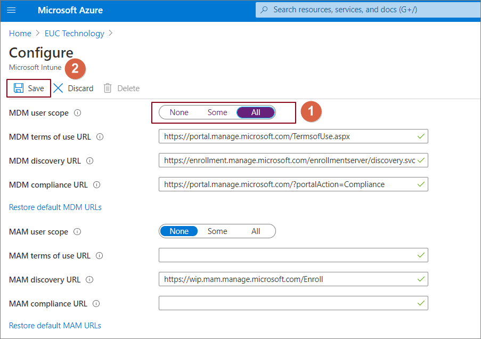
Task: Open the Azure portal hamburger menu
Action: click(x=11, y=10)
